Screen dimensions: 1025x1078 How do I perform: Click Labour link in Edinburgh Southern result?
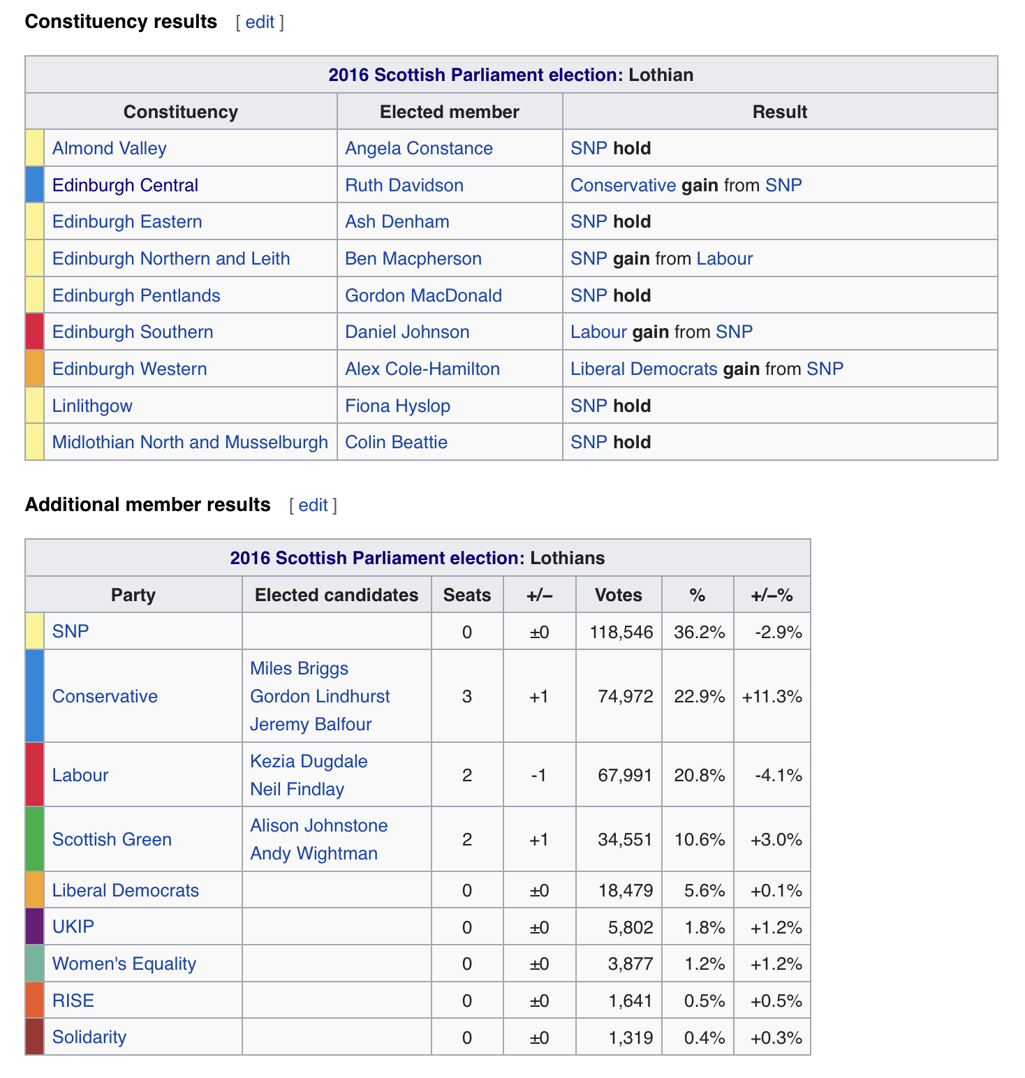598,332
